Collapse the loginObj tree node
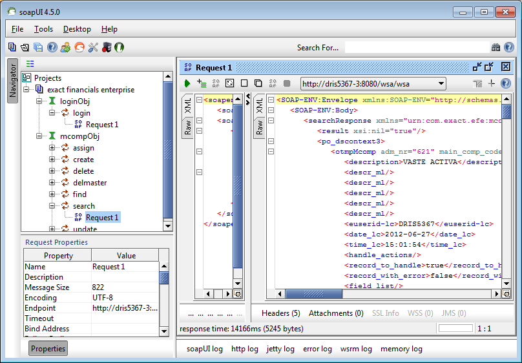Image resolution: width=522 pixels, height=363 pixels. point(40,101)
